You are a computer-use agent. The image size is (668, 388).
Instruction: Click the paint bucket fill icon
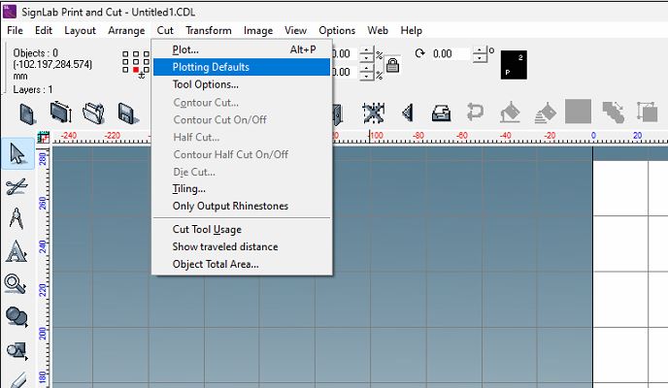(x=510, y=113)
